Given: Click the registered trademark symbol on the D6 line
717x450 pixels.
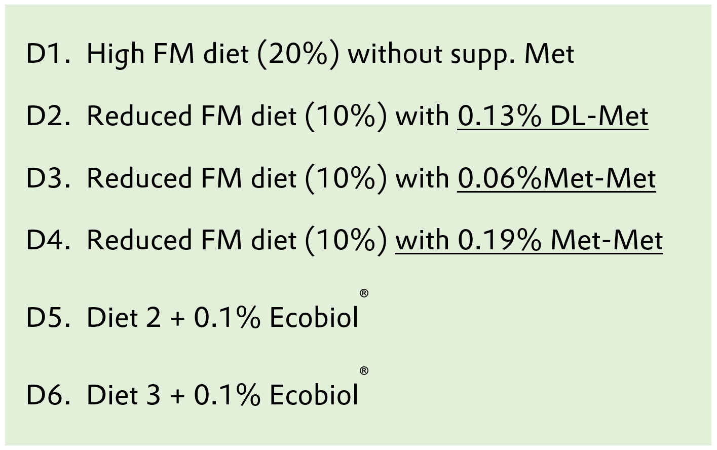Looking at the screenshot, I should 364,371.
